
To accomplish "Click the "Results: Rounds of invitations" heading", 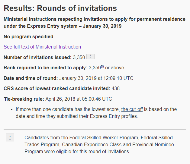I will click(x=60, y=8).
